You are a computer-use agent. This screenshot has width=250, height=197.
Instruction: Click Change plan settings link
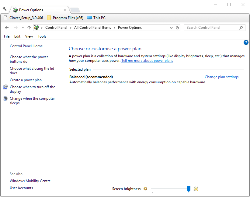tap(221, 77)
